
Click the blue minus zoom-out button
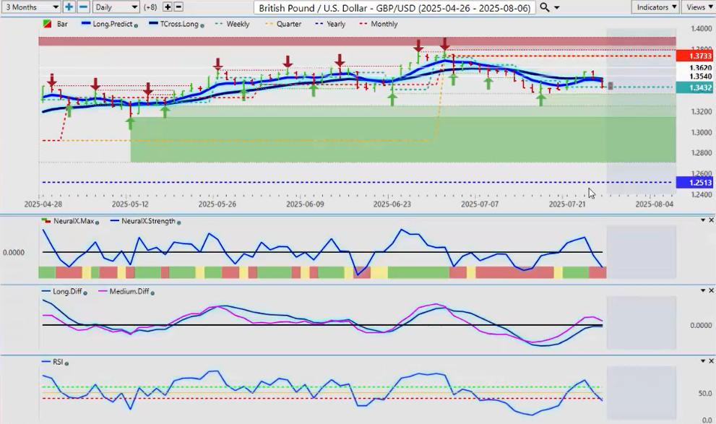pyautogui.click(x=83, y=7)
